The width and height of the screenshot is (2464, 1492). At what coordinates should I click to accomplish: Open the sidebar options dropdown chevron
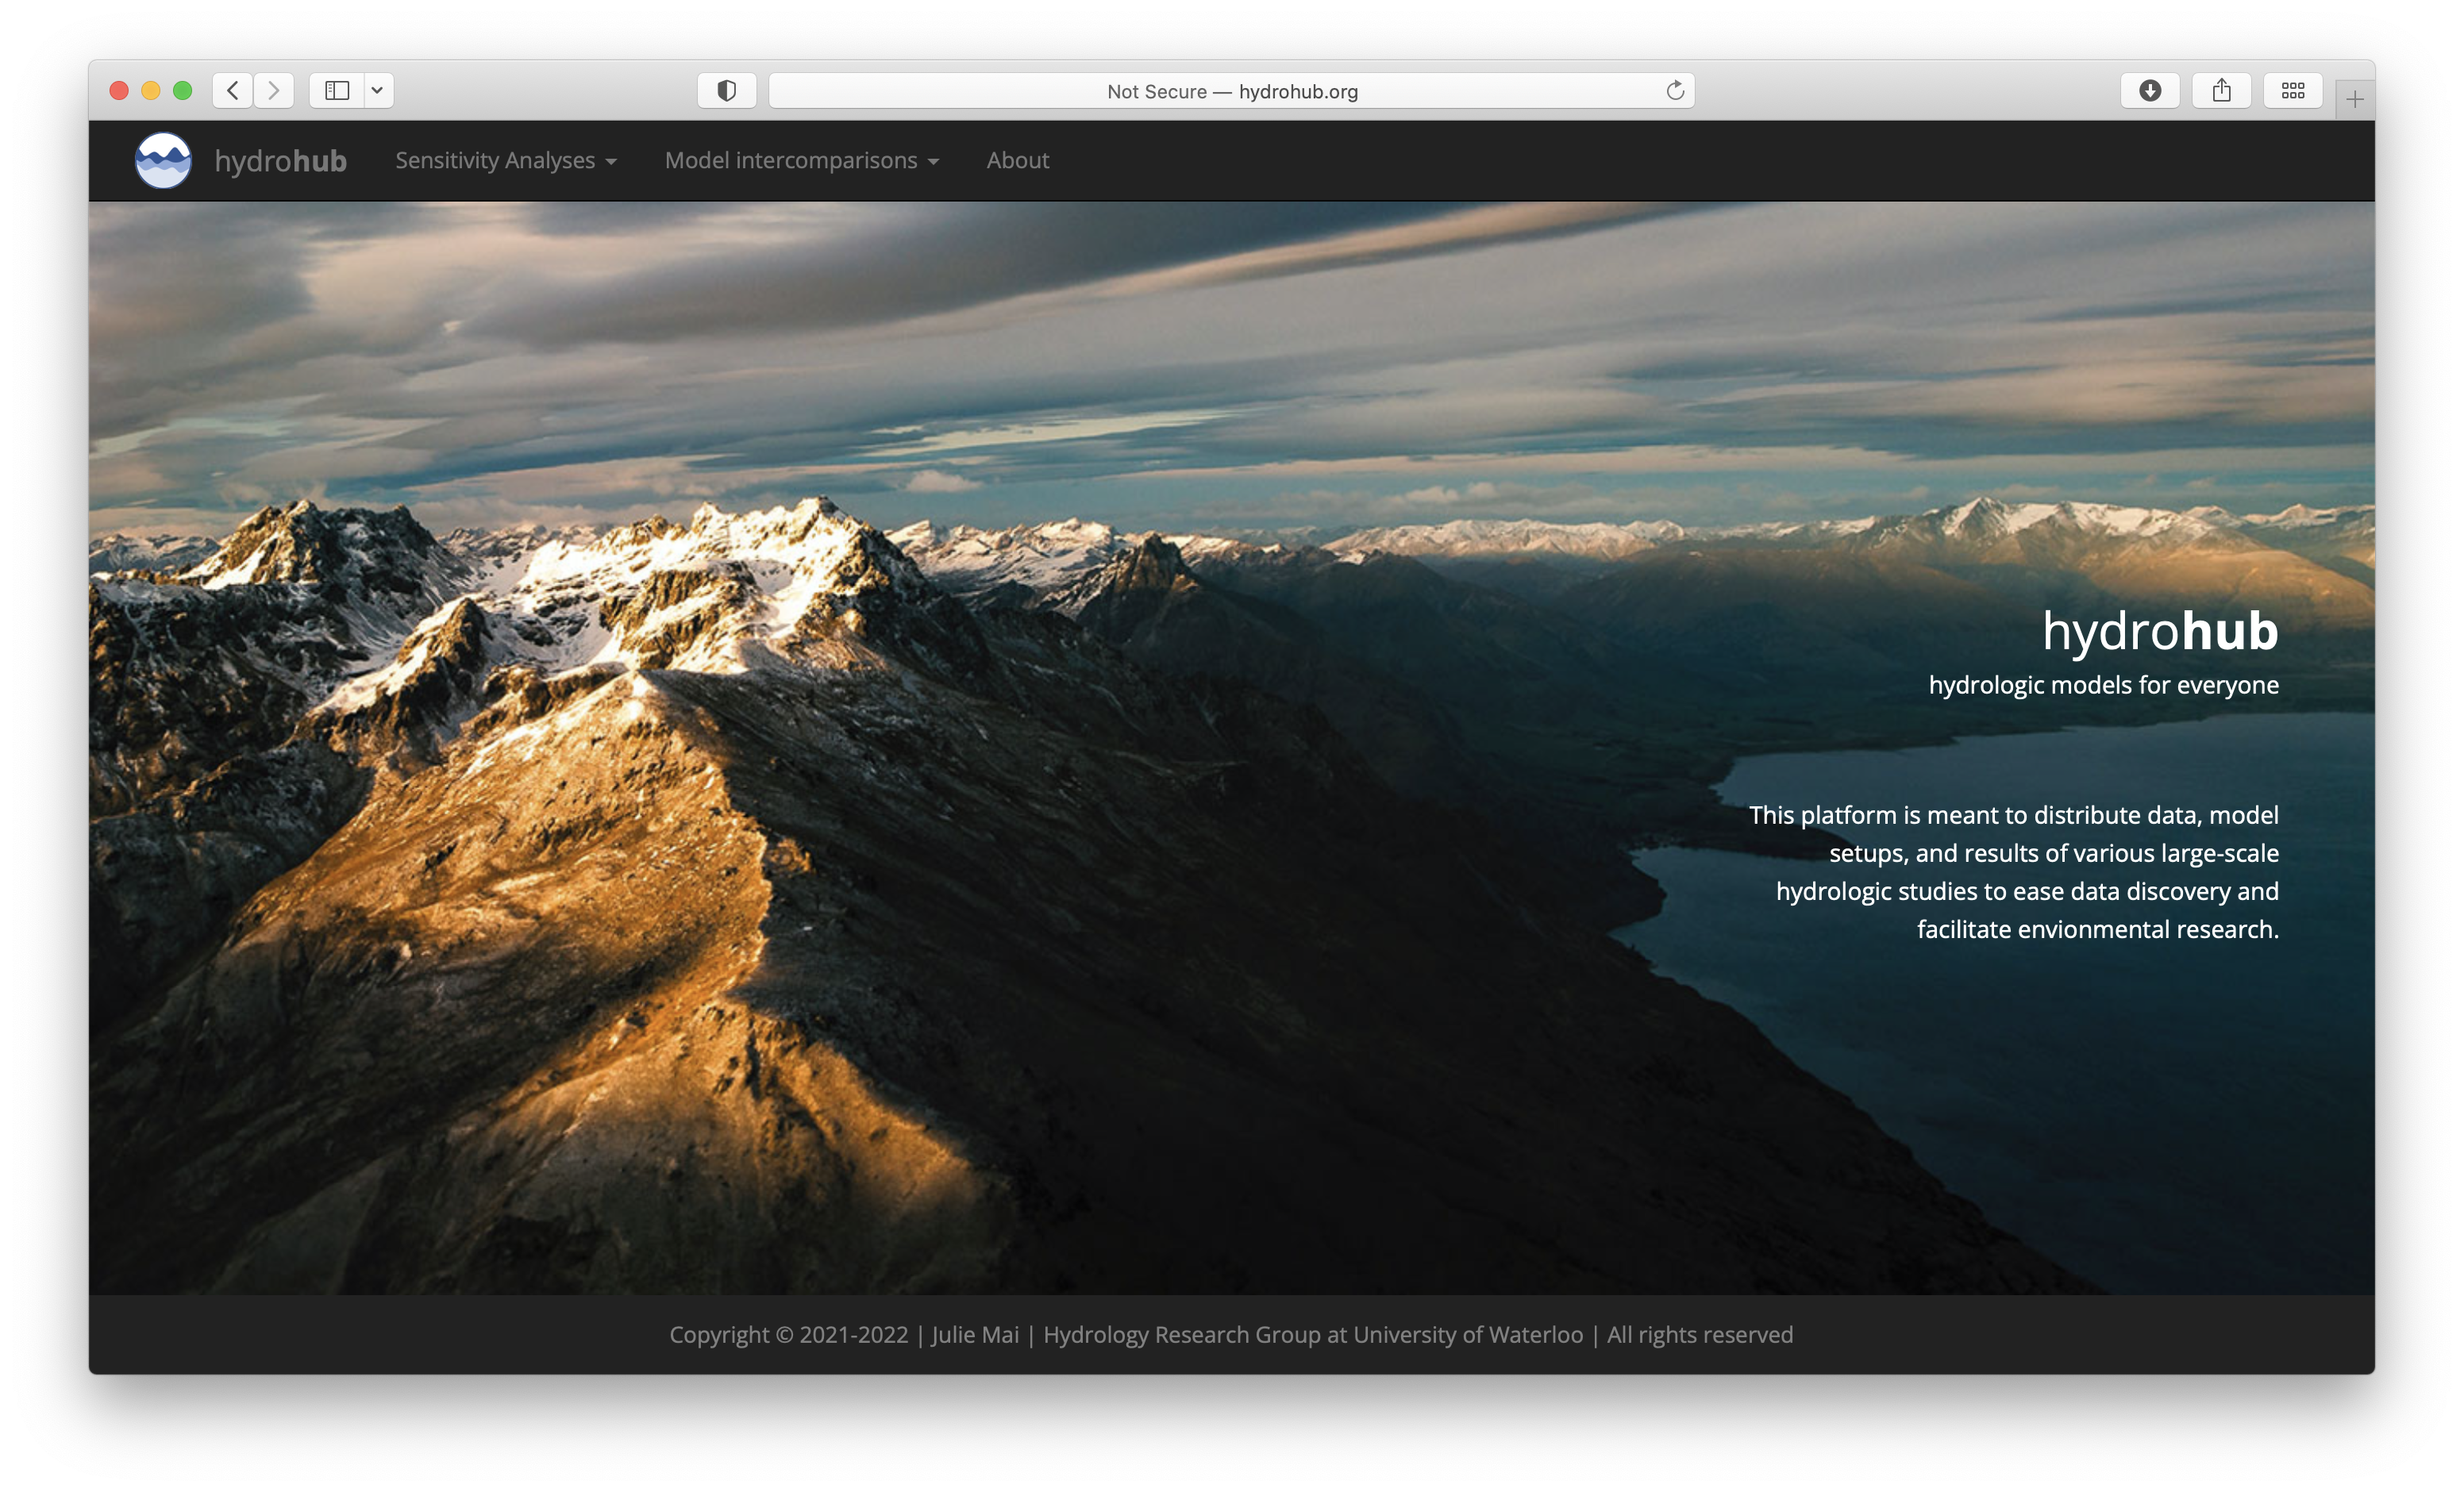(378, 91)
